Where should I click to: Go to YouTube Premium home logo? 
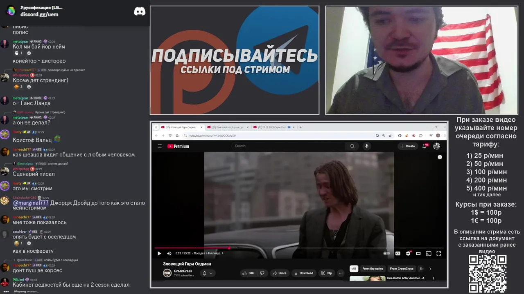coord(178,146)
